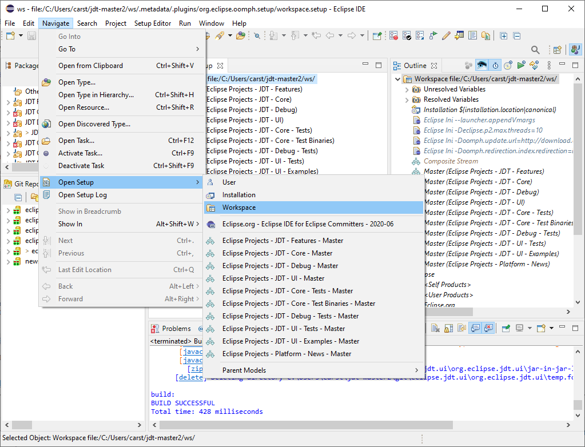Select Composite Stream in Outline
Screen dimensions: 585x447
click(x=451, y=161)
